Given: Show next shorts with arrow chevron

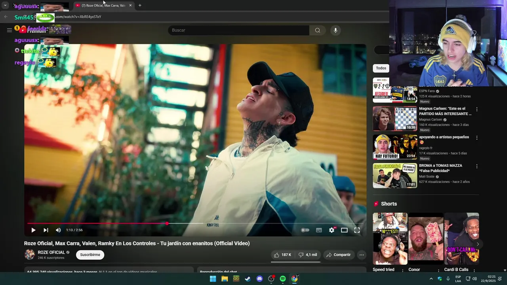Looking at the screenshot, I should [477, 244].
